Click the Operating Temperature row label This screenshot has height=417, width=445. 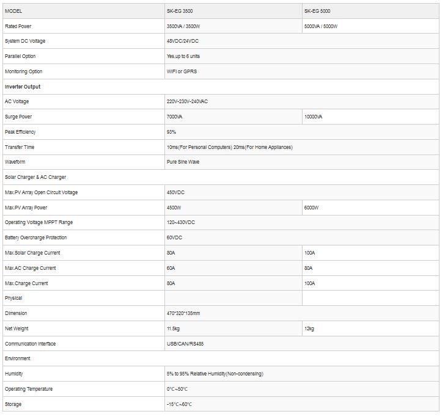click(29, 389)
